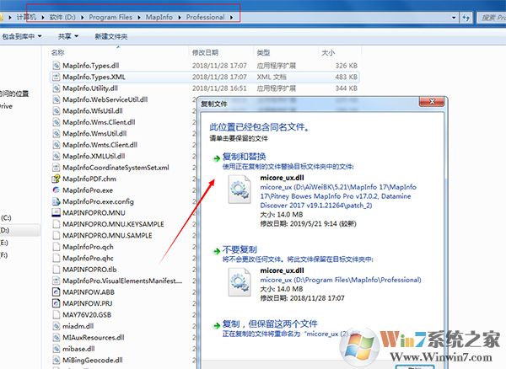
Task: Open the 包含到库中 dropdown menu
Action: pos(21,36)
